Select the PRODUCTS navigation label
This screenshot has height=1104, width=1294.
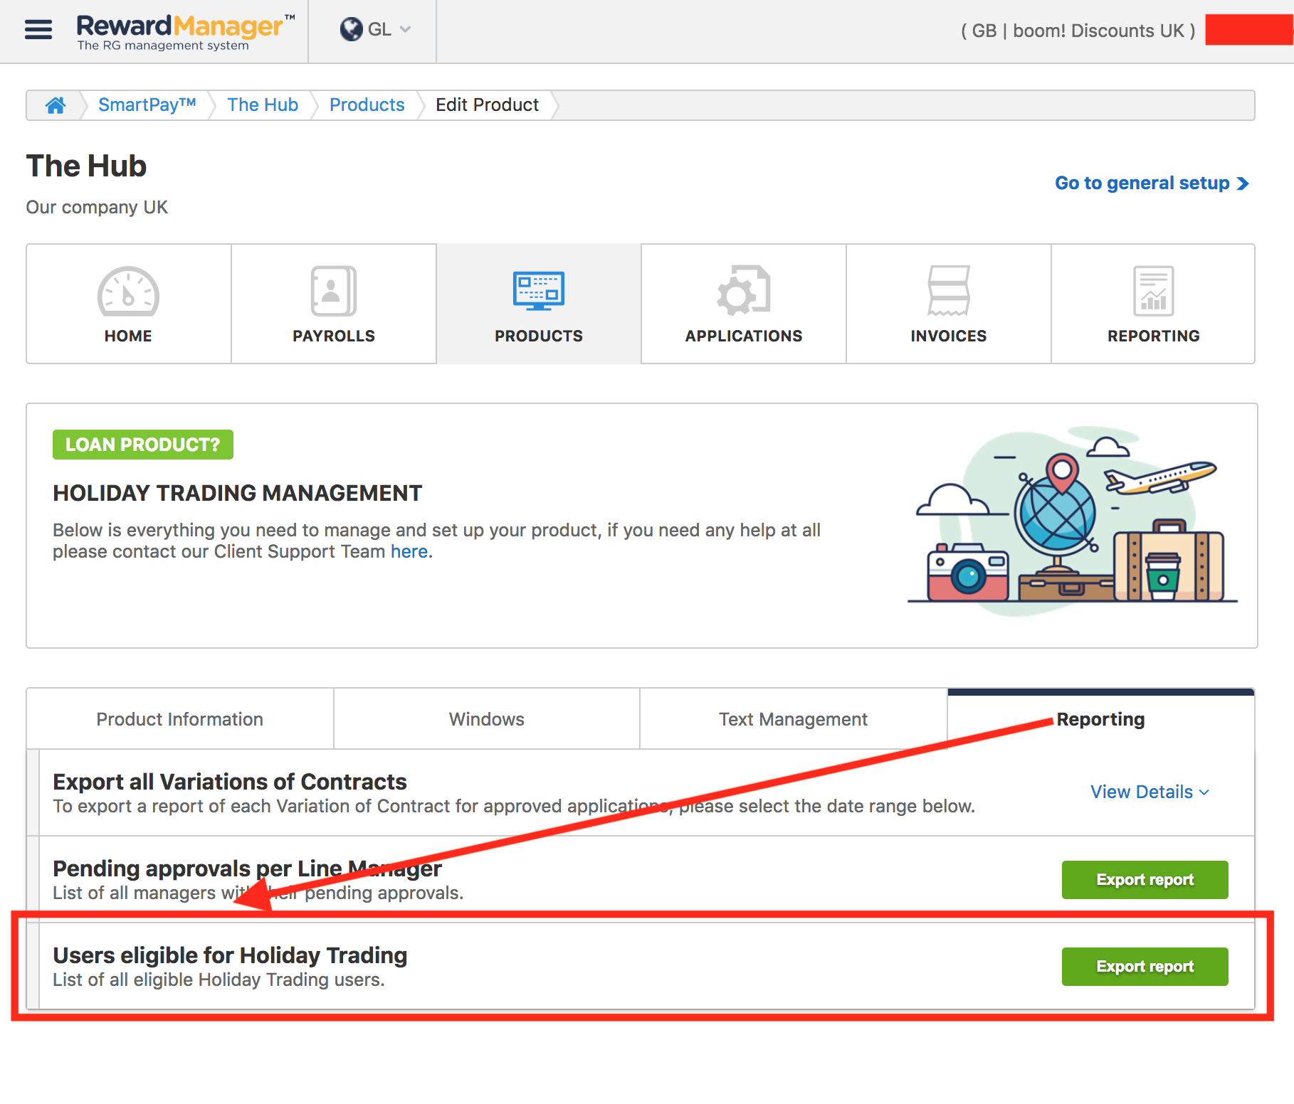539,336
